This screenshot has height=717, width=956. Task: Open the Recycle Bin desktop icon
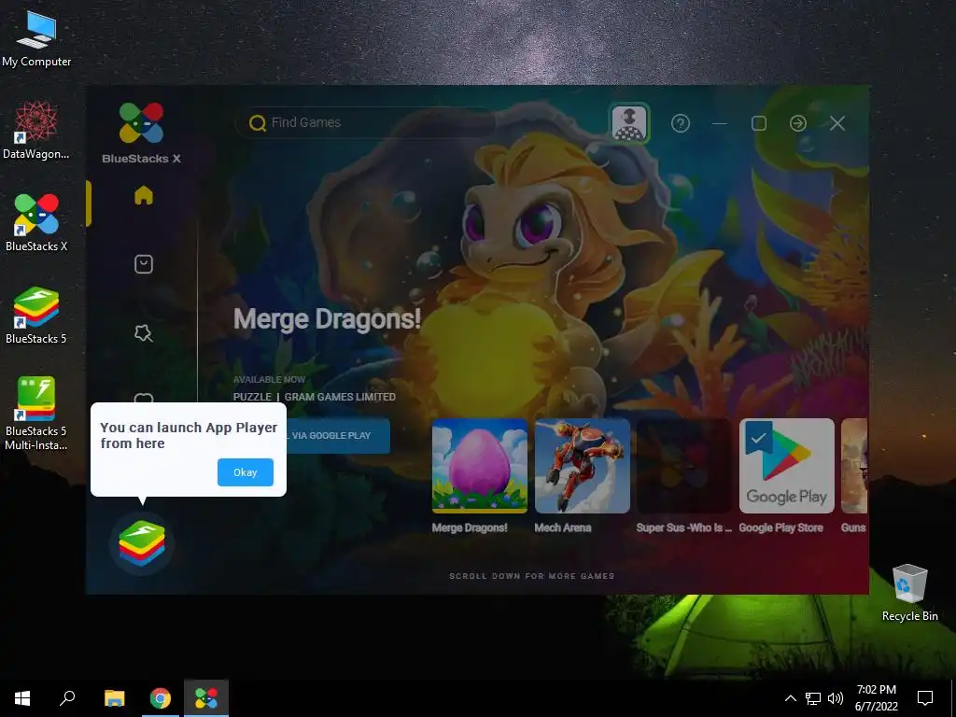click(909, 593)
